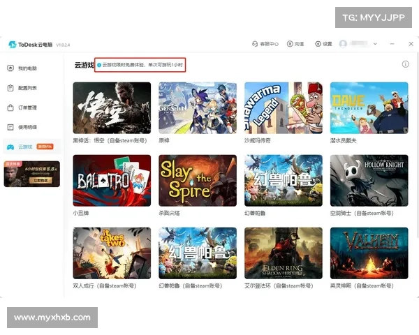Click the orange badge beside 云游戏
Screen dimensions: 419x335
coord(45,147)
